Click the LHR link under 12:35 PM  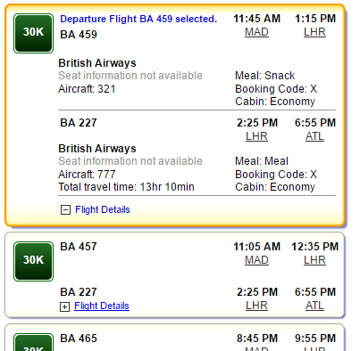pos(314,260)
